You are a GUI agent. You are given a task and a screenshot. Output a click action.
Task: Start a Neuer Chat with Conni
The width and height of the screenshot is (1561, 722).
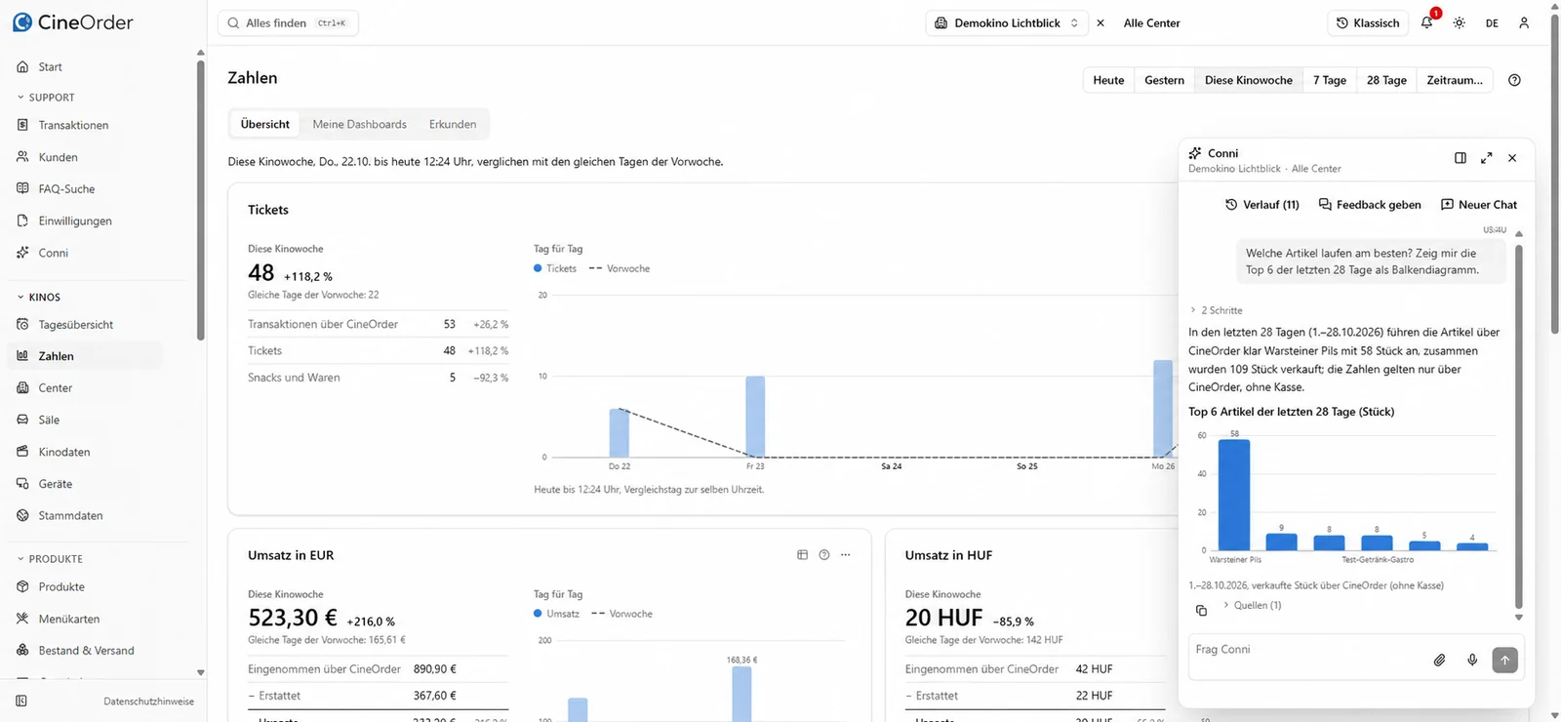[x=1479, y=205]
